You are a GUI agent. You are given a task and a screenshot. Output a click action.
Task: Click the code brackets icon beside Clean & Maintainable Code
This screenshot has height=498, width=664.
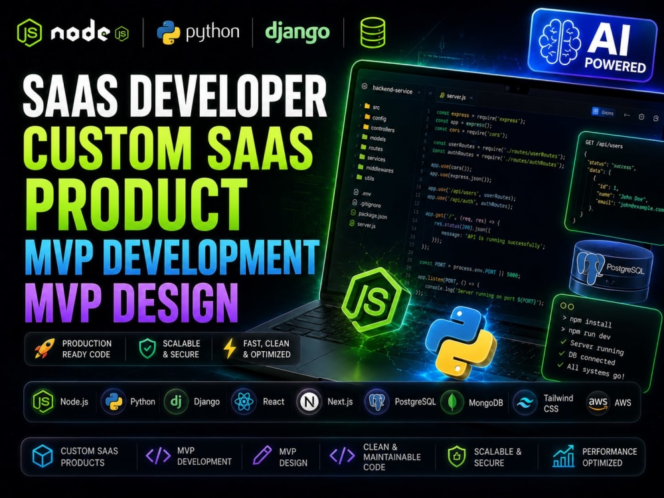click(342, 456)
